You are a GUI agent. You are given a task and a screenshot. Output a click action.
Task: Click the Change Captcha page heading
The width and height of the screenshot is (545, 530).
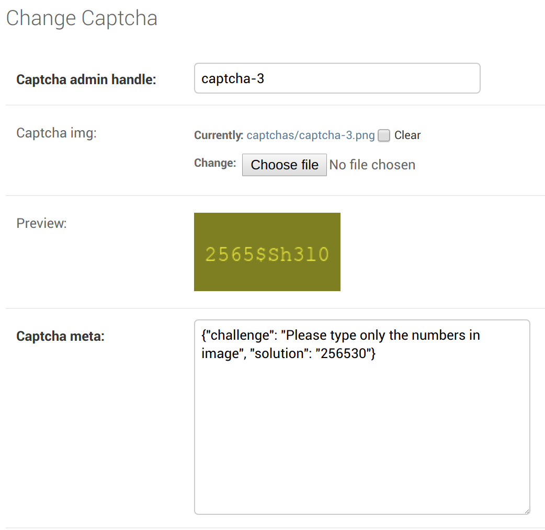[x=82, y=18]
